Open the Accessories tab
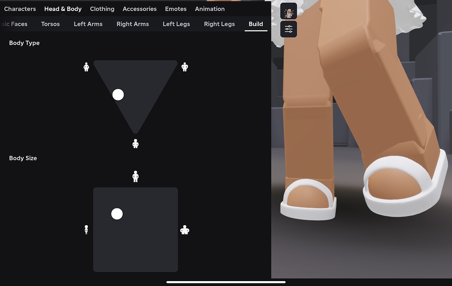 click(x=139, y=8)
